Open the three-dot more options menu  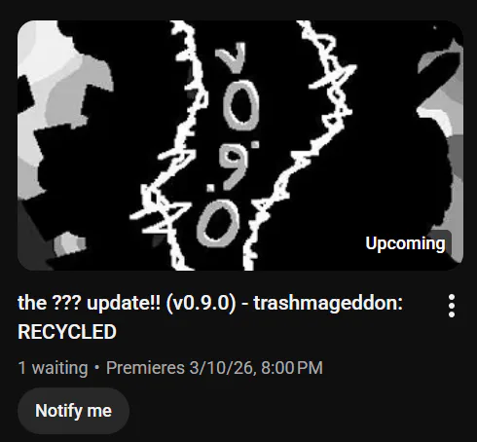click(x=452, y=306)
